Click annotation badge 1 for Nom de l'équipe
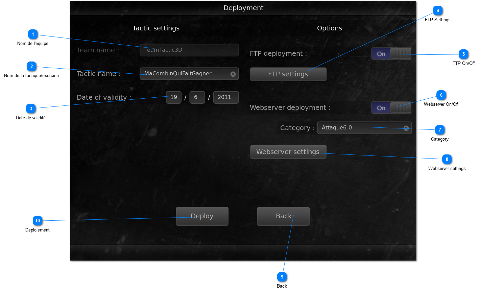The image size is (480, 294). (33, 34)
